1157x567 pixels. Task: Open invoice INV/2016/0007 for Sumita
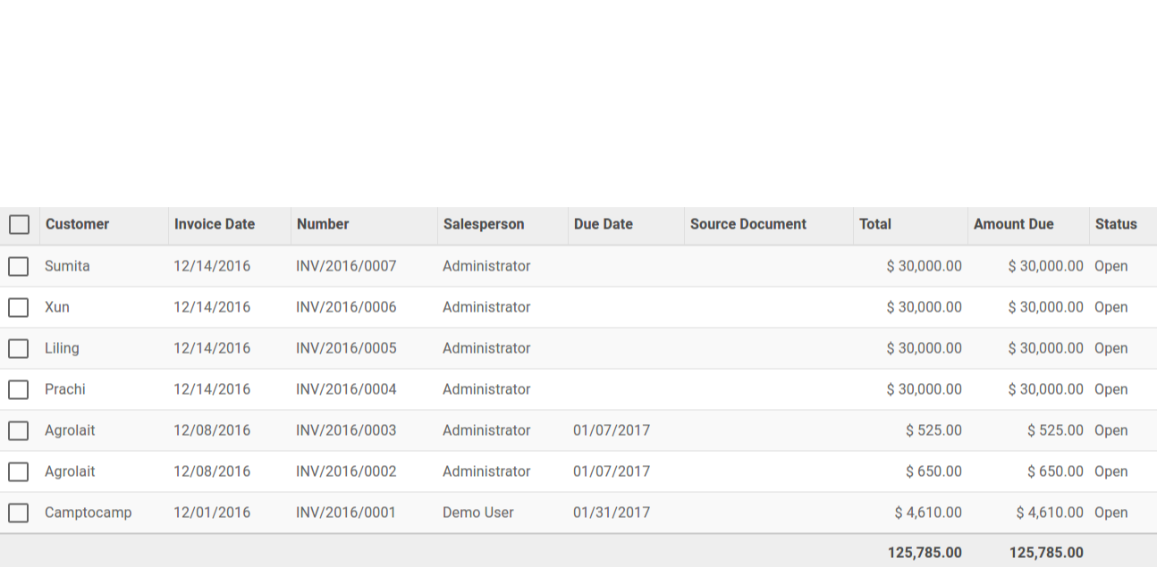[346, 266]
